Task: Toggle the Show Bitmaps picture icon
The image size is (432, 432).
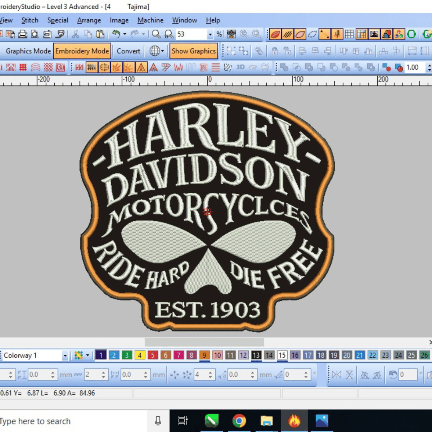Action: coord(374,34)
